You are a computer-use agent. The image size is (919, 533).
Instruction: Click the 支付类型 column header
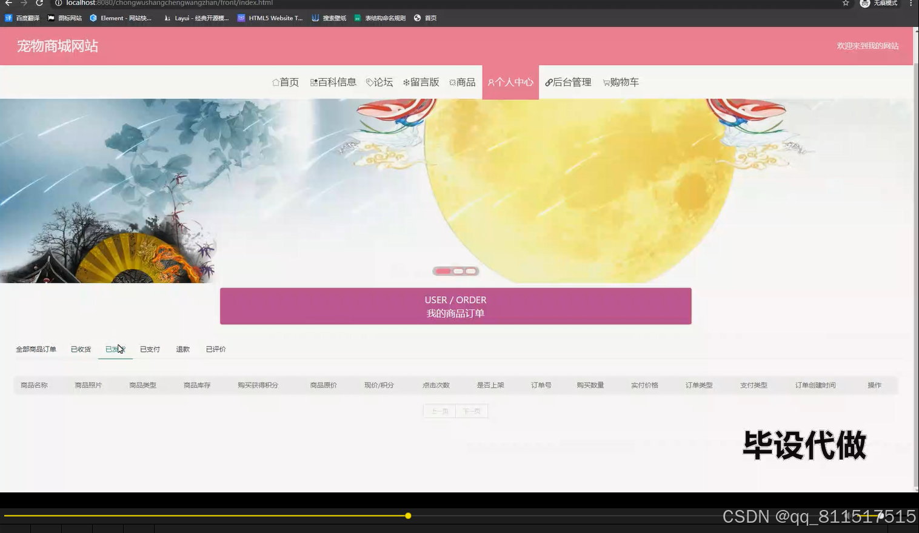(754, 385)
